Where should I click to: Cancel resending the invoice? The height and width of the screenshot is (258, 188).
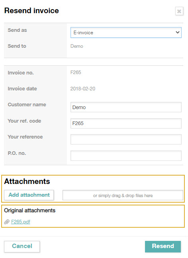coord(22,246)
